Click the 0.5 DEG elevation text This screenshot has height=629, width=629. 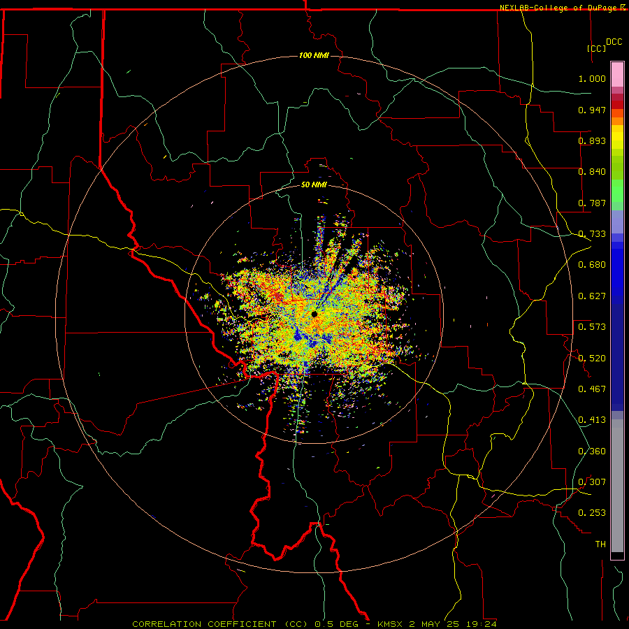pos(336,624)
